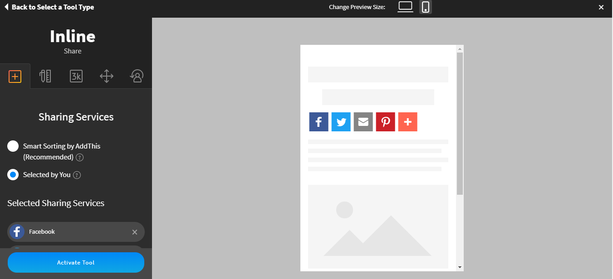Click the placeholder image in preview
The width and height of the screenshot is (613, 279).
click(x=378, y=226)
